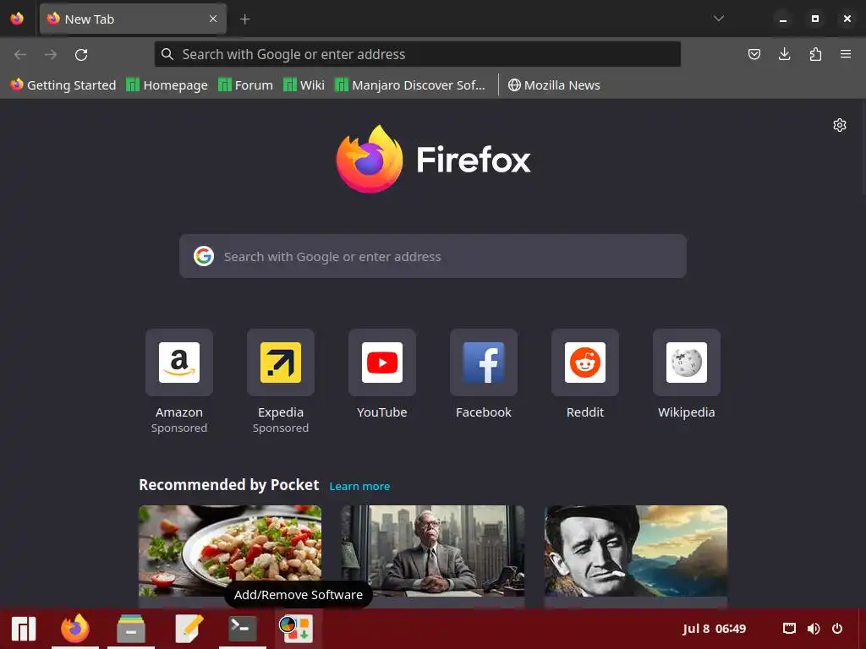Screen dimensions: 866x649
Task: Expand the list all tabs chevron
Action: pyautogui.click(x=719, y=19)
